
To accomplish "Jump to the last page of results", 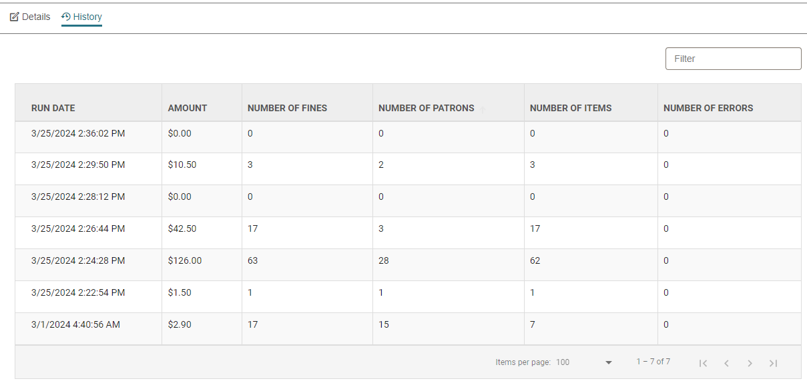I will (773, 363).
